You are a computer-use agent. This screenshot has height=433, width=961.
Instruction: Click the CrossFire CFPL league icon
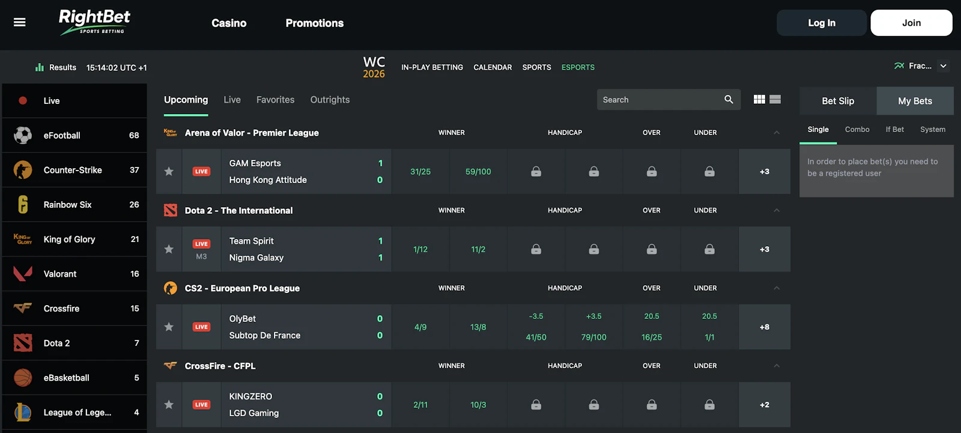pyautogui.click(x=171, y=365)
